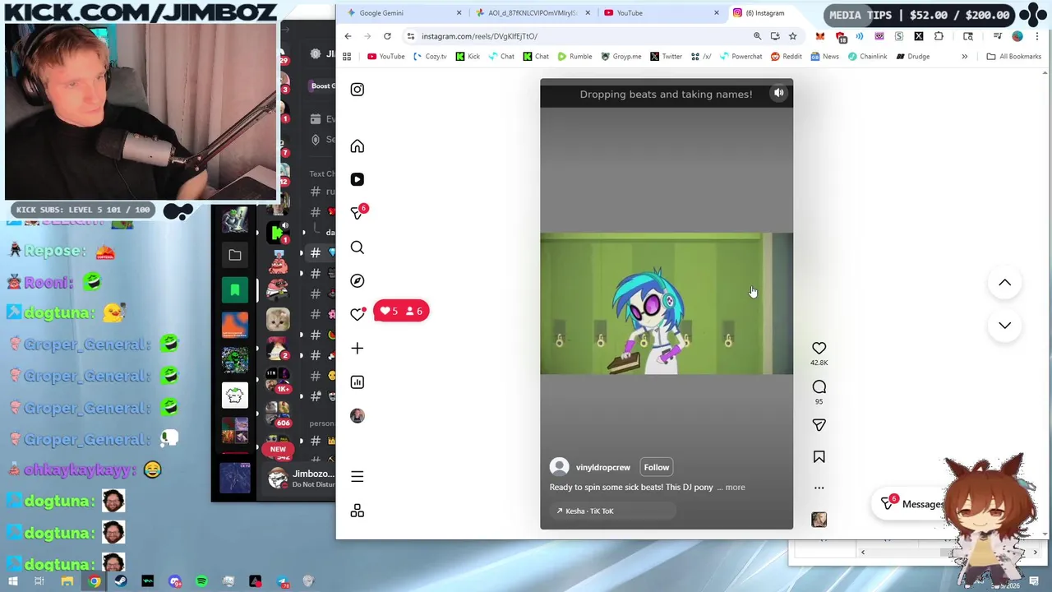Share the reel via paper-plane icon
This screenshot has width=1052, height=592.
819,425
